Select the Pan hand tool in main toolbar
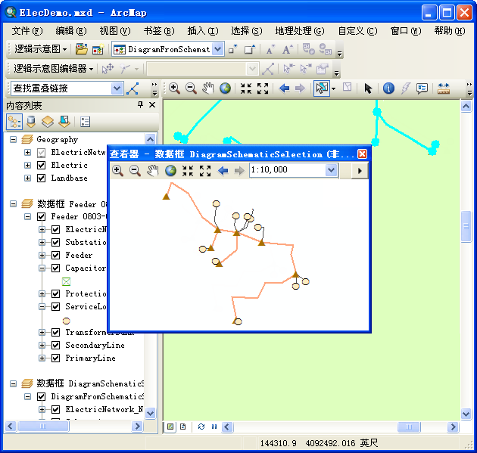The width and height of the screenshot is (477, 453). point(208,88)
